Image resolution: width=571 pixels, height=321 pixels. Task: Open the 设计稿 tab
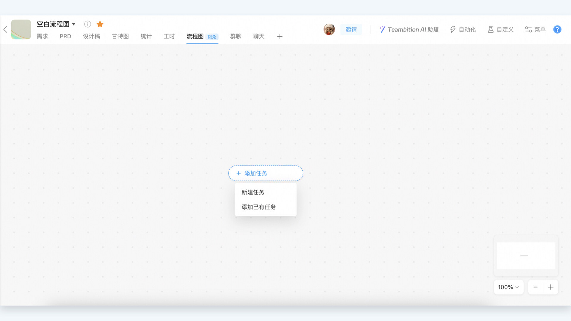(x=91, y=36)
